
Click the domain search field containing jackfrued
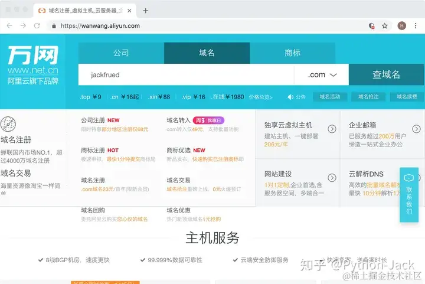(186, 74)
